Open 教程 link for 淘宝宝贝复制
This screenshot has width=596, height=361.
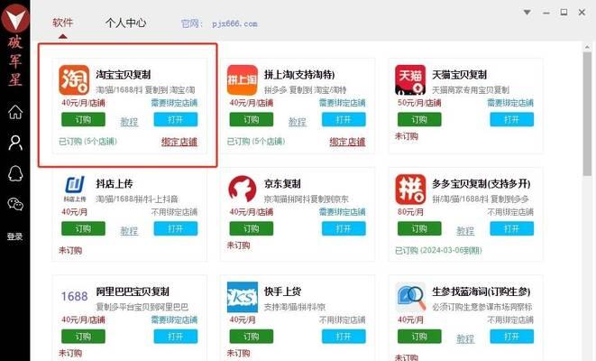click(x=129, y=122)
